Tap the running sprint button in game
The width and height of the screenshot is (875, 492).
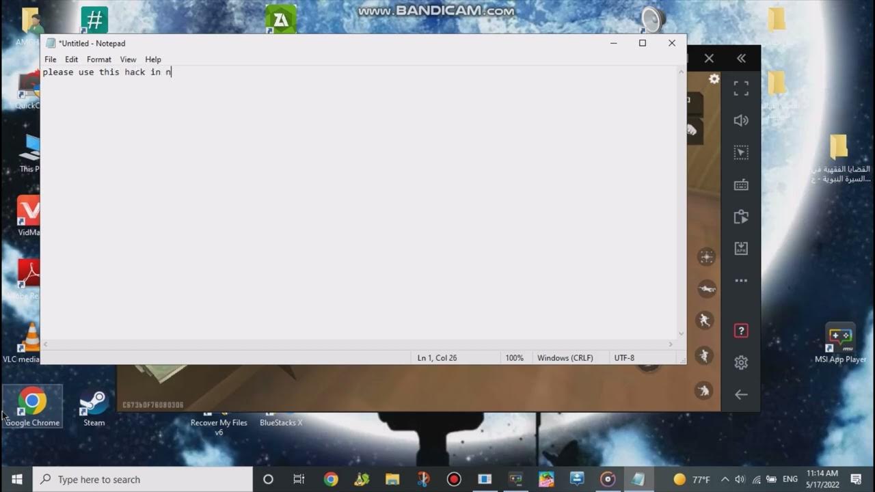pos(704,320)
